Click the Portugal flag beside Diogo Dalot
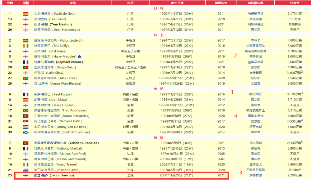This screenshot has height=180, width=311. pyautogui.click(x=26, y=68)
